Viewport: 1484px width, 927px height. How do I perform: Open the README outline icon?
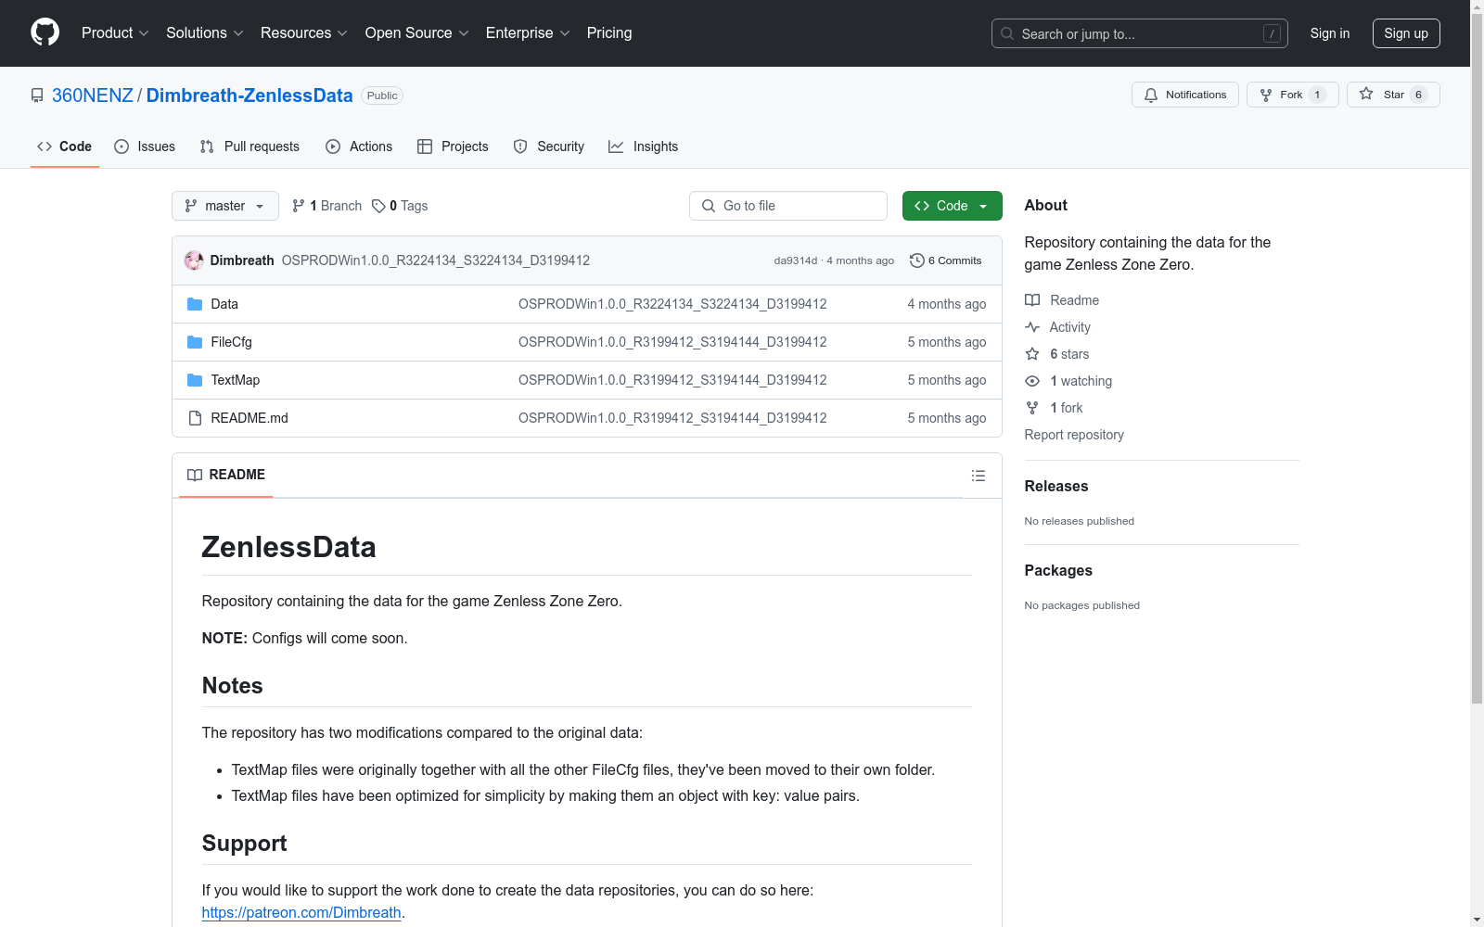tap(979, 476)
